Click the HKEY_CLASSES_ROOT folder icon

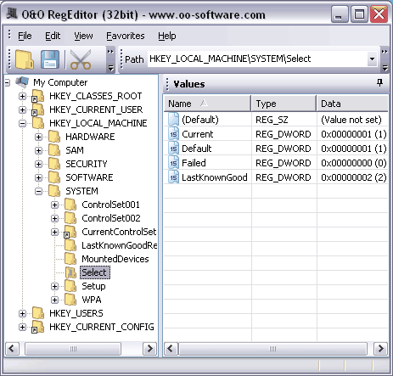pyautogui.click(x=37, y=96)
